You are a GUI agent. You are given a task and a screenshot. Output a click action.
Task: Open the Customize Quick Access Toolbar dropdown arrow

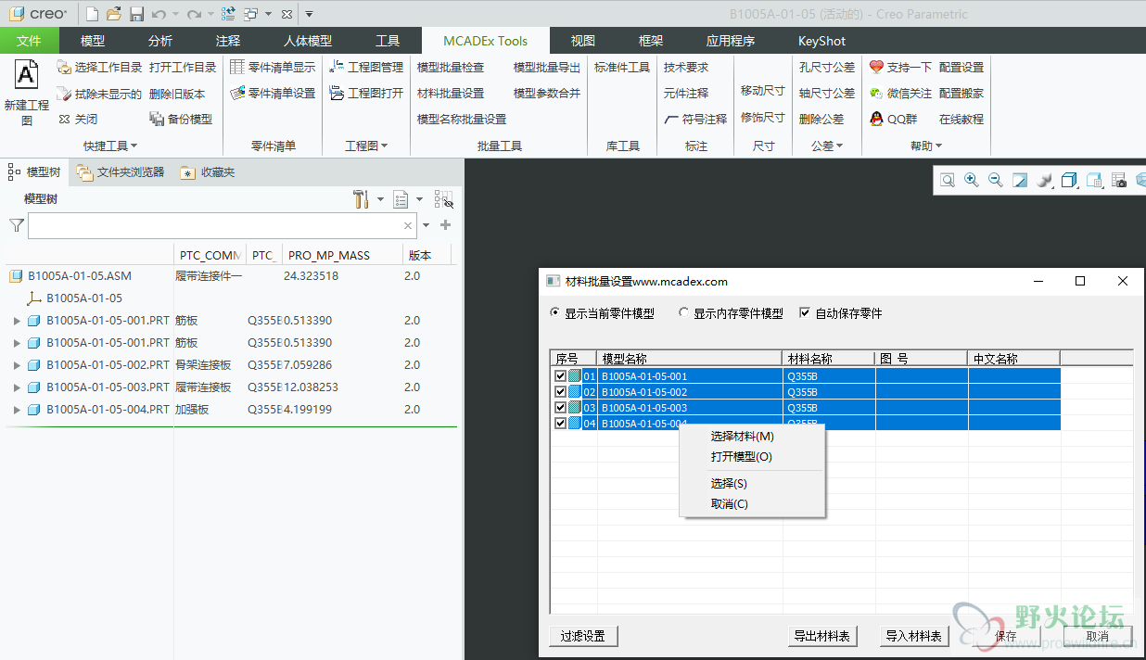(x=309, y=14)
